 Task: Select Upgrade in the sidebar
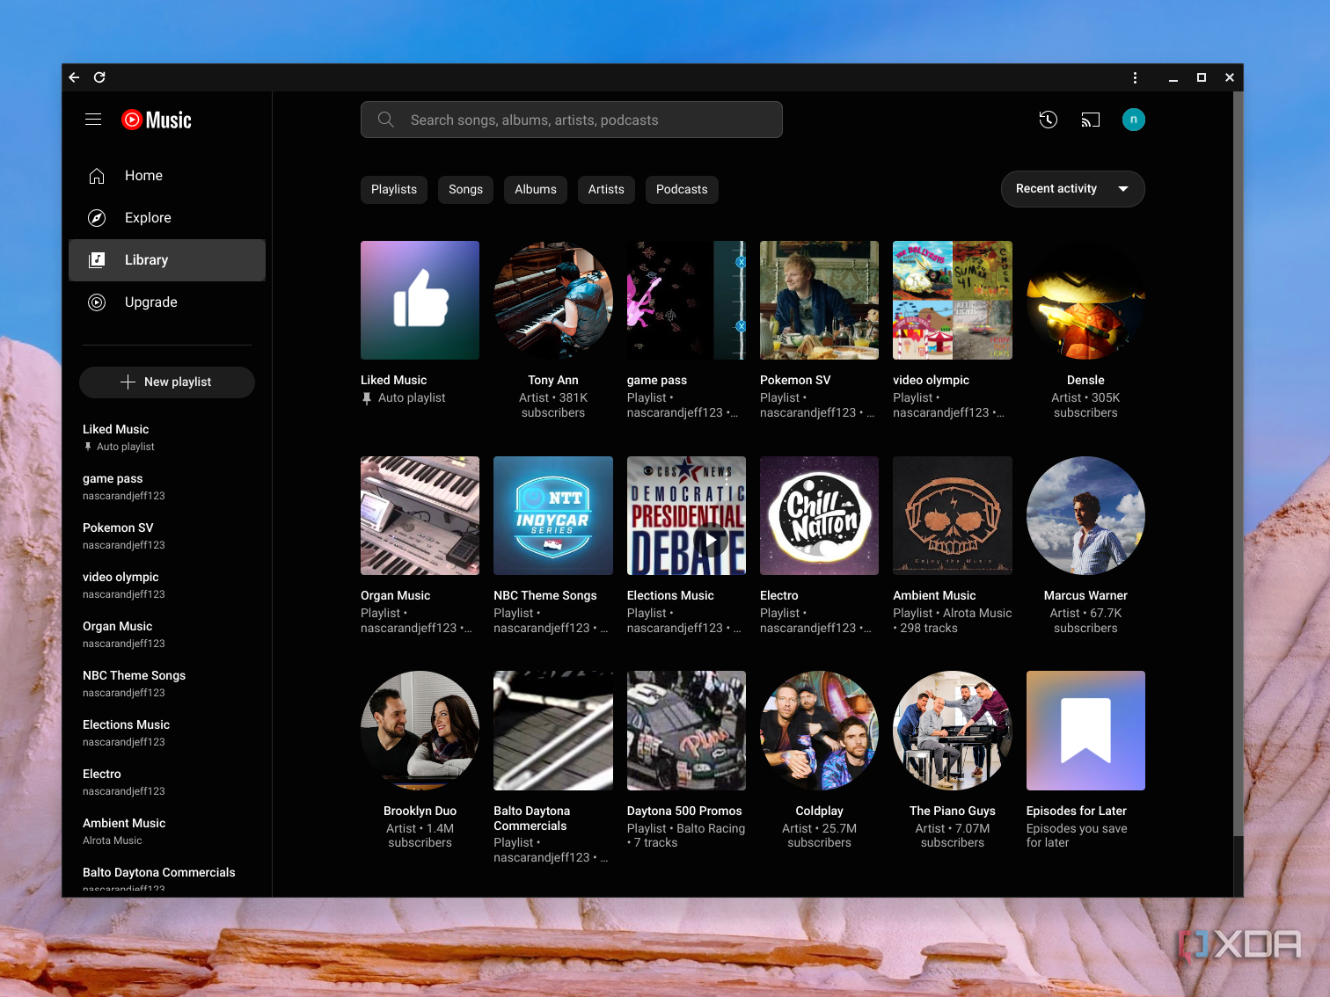(x=167, y=302)
